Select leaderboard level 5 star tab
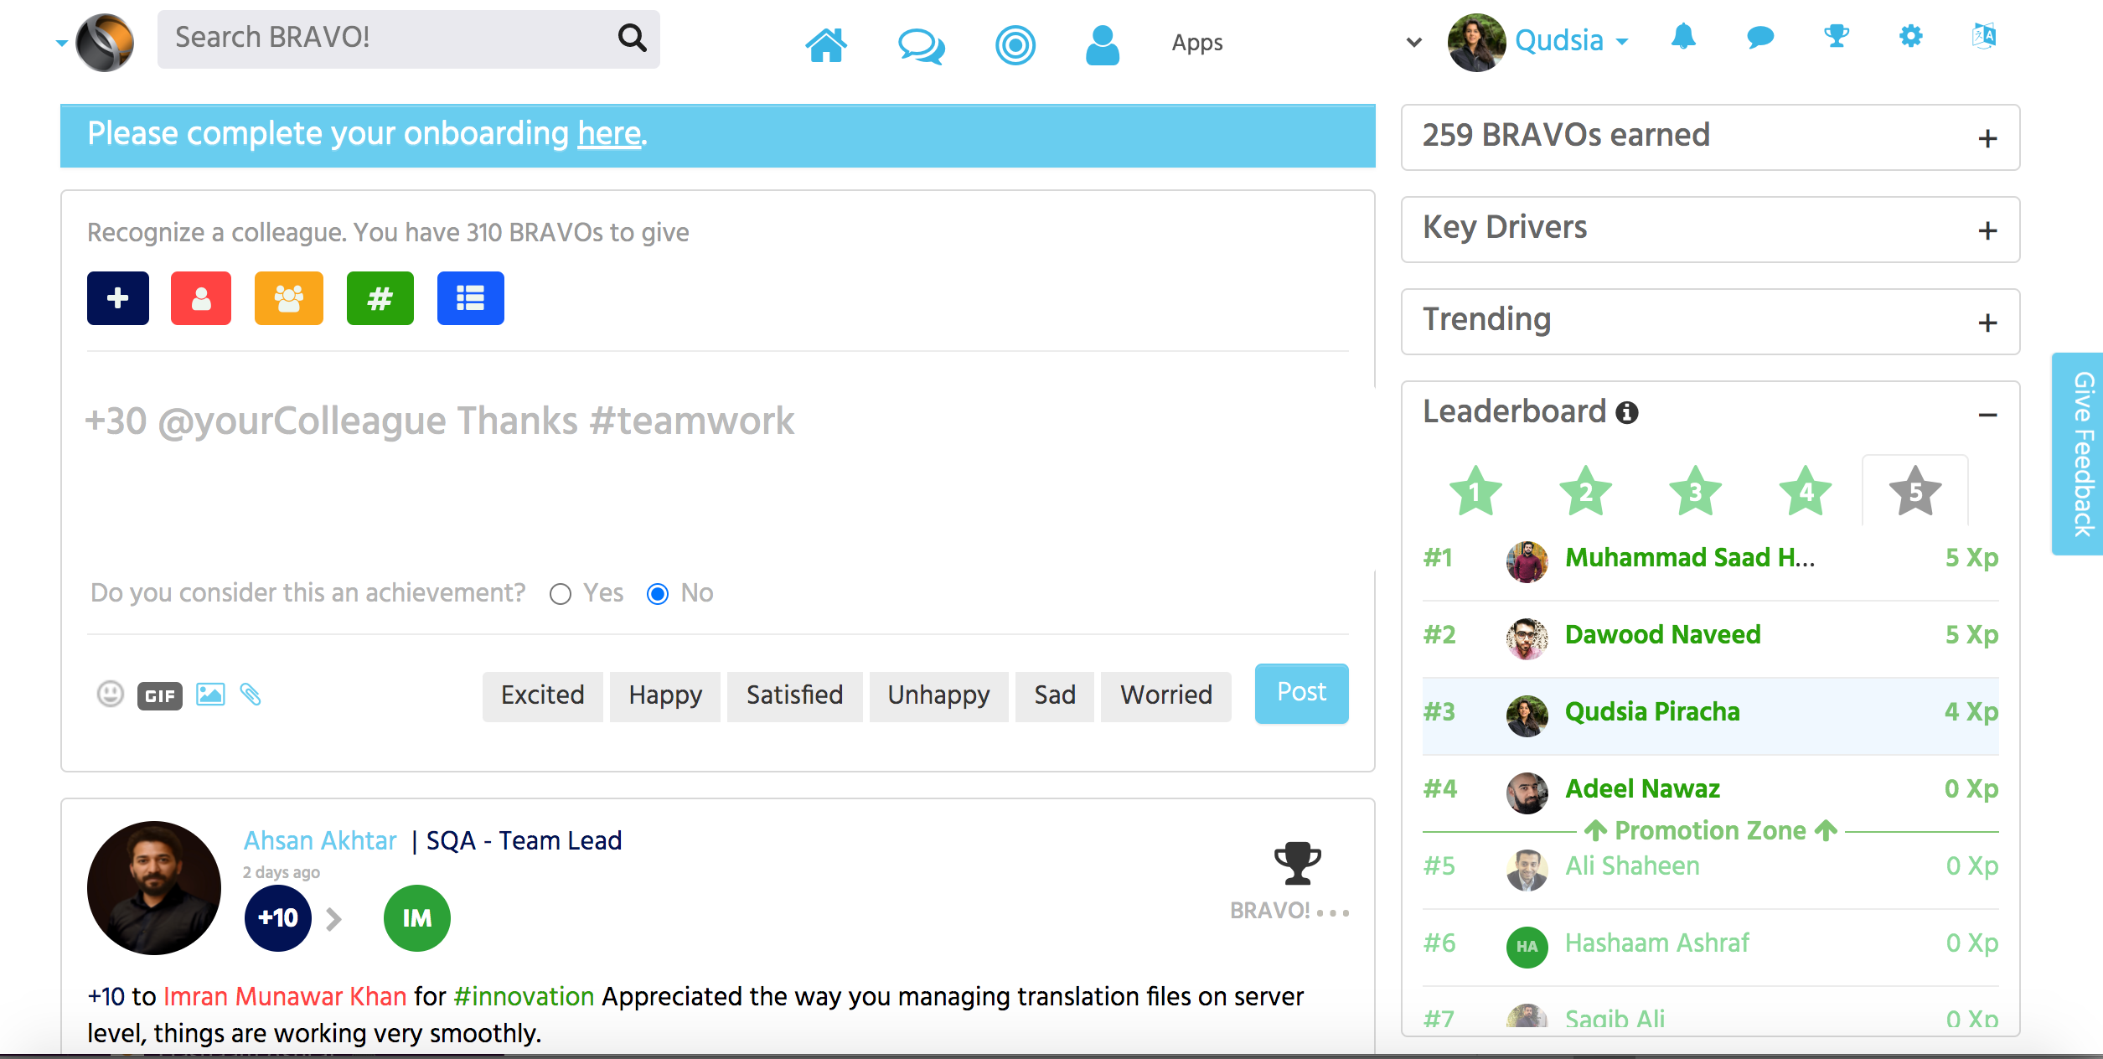2103x1059 pixels. [x=1915, y=491]
